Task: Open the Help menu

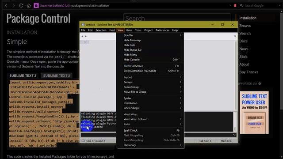Action: (x=175, y=30)
